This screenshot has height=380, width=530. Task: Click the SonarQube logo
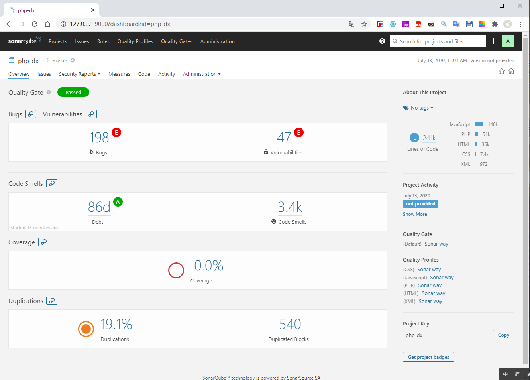click(24, 41)
